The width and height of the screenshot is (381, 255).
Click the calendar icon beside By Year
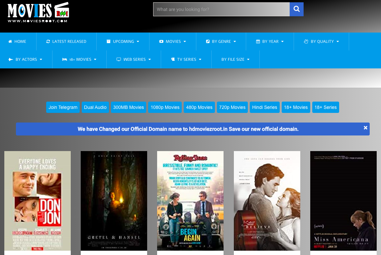[x=258, y=42]
